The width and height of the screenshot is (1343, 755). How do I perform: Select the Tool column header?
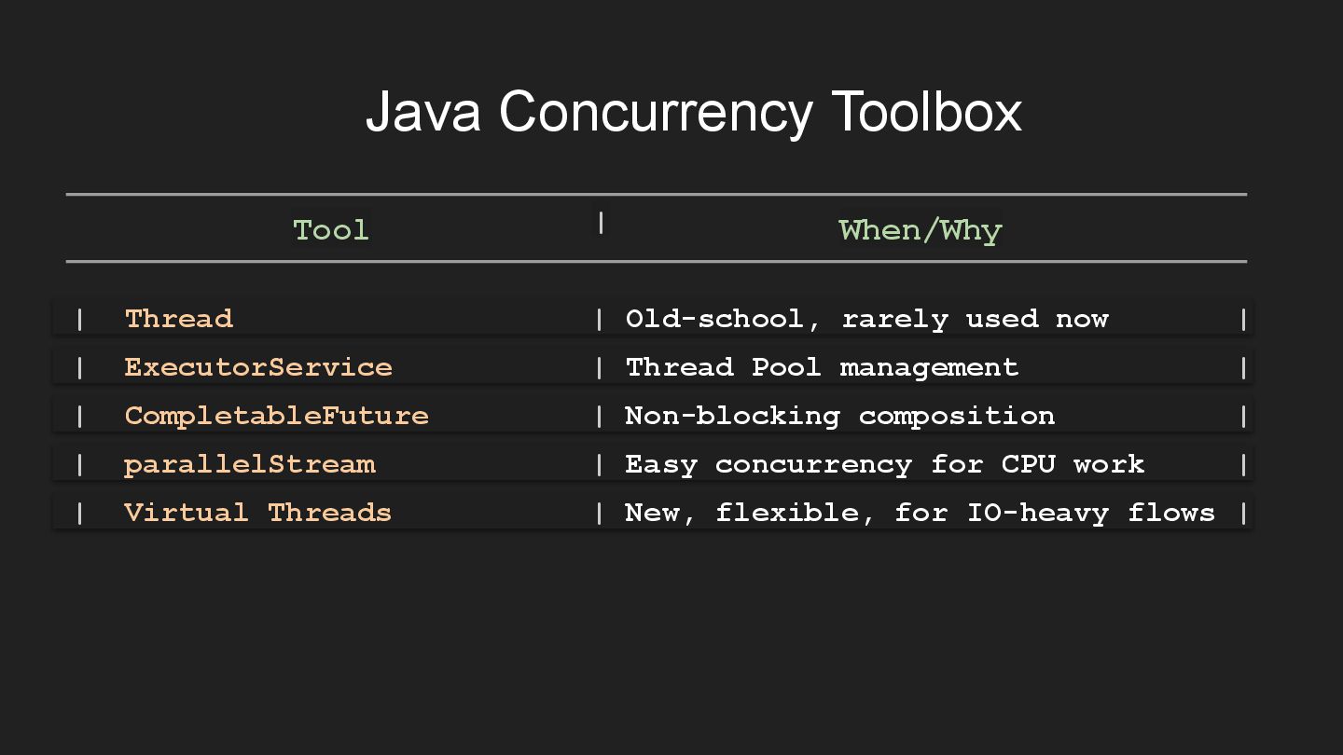point(331,229)
